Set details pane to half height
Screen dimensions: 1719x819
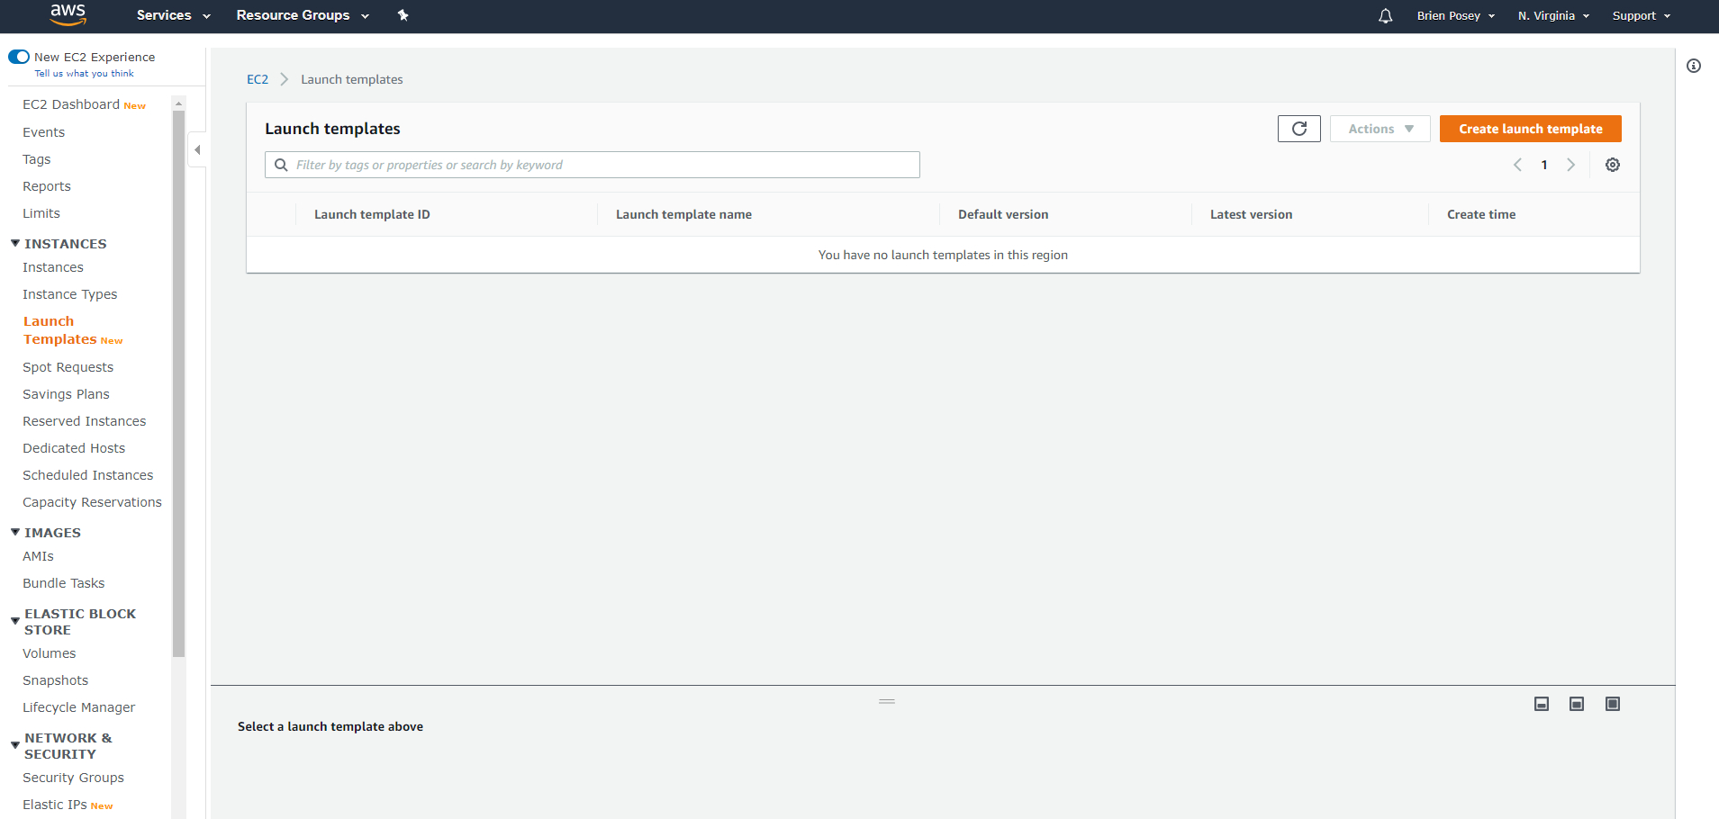[1576, 704]
